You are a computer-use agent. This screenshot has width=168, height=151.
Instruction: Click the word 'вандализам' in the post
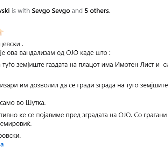37,53
